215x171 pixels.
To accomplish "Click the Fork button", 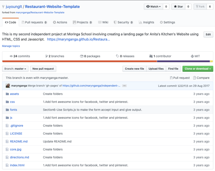I will [x=200, y=7].
